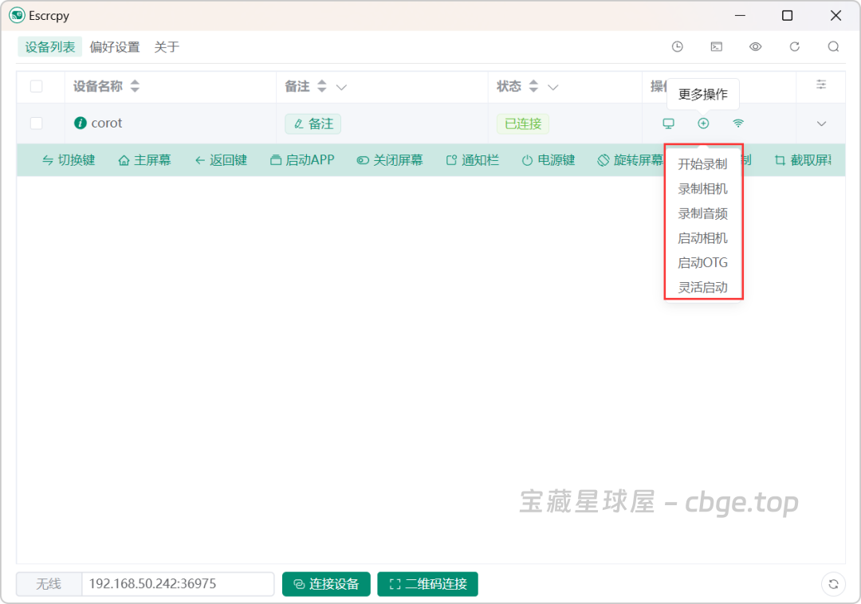
Task: Refresh the device list with the circular arrow
Action: coord(794,47)
